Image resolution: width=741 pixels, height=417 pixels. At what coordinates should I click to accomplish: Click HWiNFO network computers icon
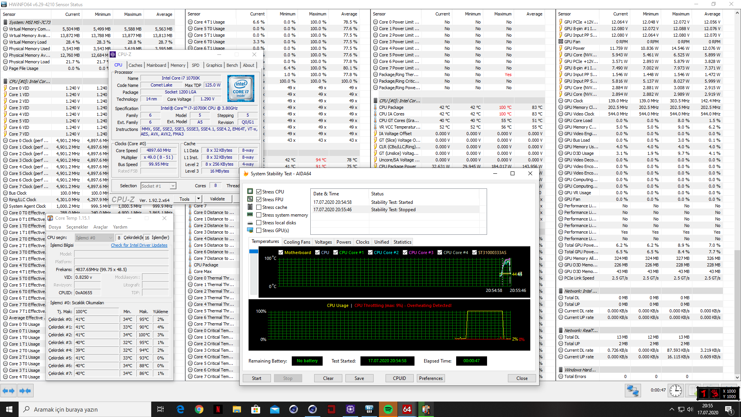pos(633,391)
